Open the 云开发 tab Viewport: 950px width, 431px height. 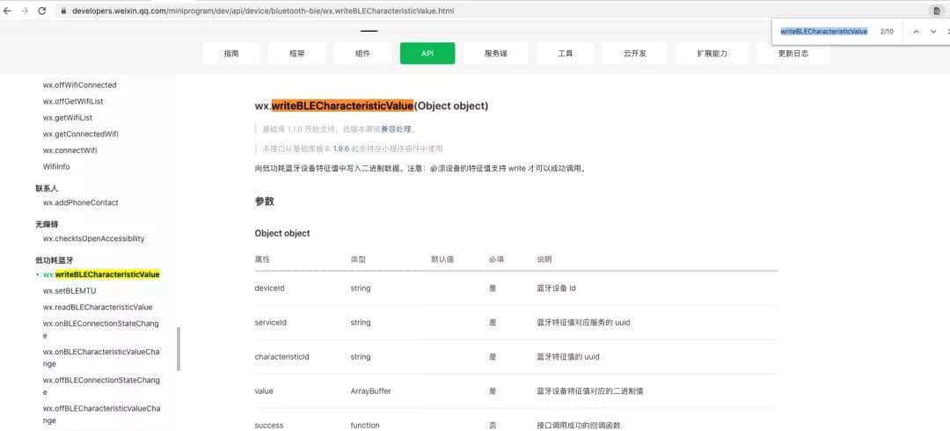634,54
